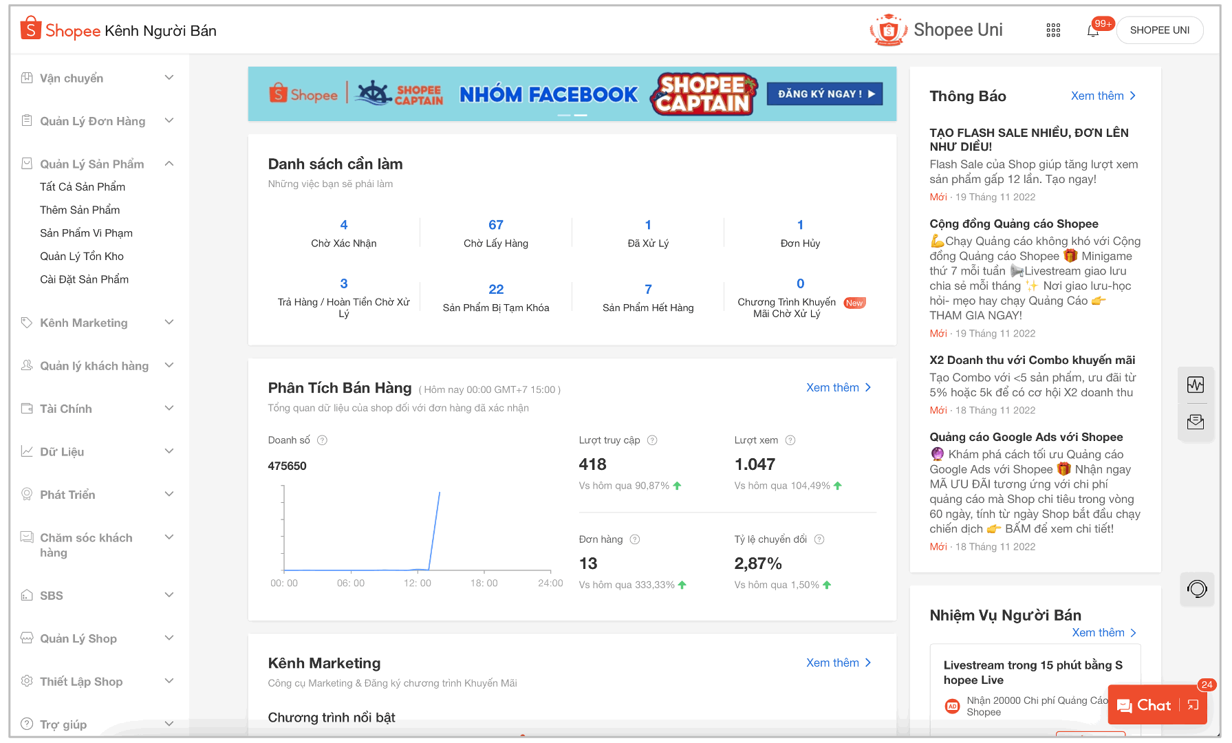
Task: Expand the chat window with popout icon
Action: [1193, 705]
